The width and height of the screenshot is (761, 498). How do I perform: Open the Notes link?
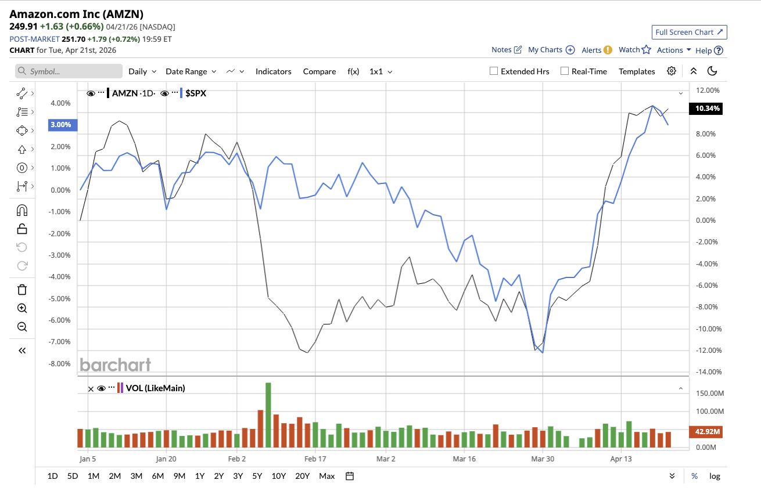[x=501, y=50]
